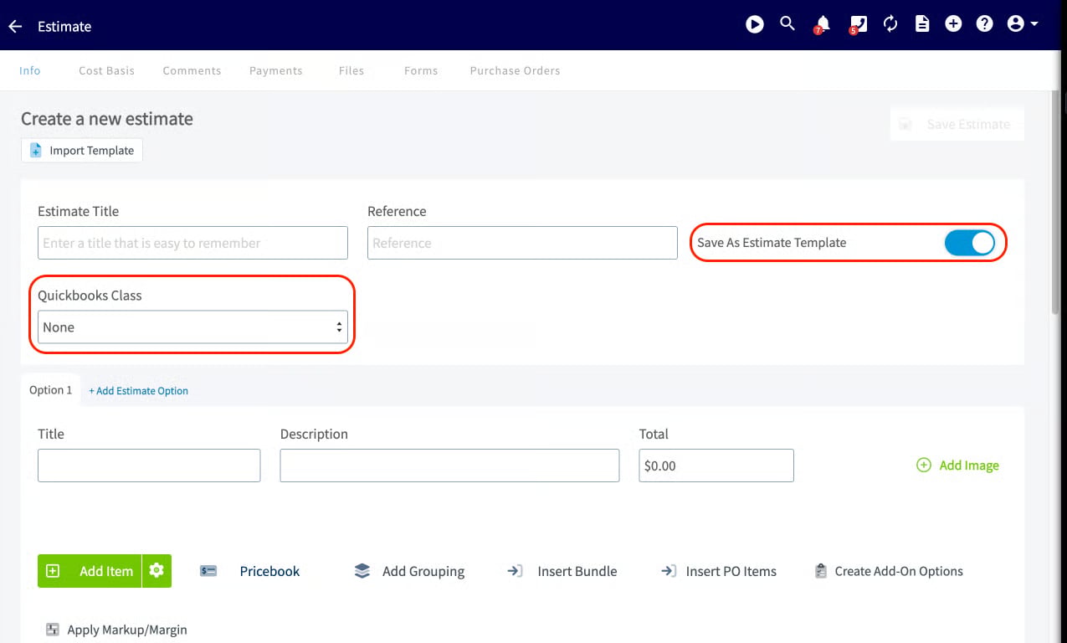This screenshot has height=643, width=1067.
Task: Click Insert Bundle
Action: 562,572
